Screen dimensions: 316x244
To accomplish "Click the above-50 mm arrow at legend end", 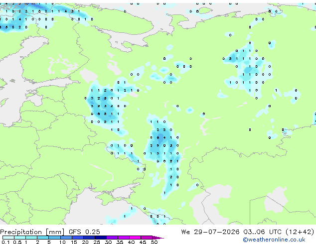I will pyautogui.click(x=158, y=238).
